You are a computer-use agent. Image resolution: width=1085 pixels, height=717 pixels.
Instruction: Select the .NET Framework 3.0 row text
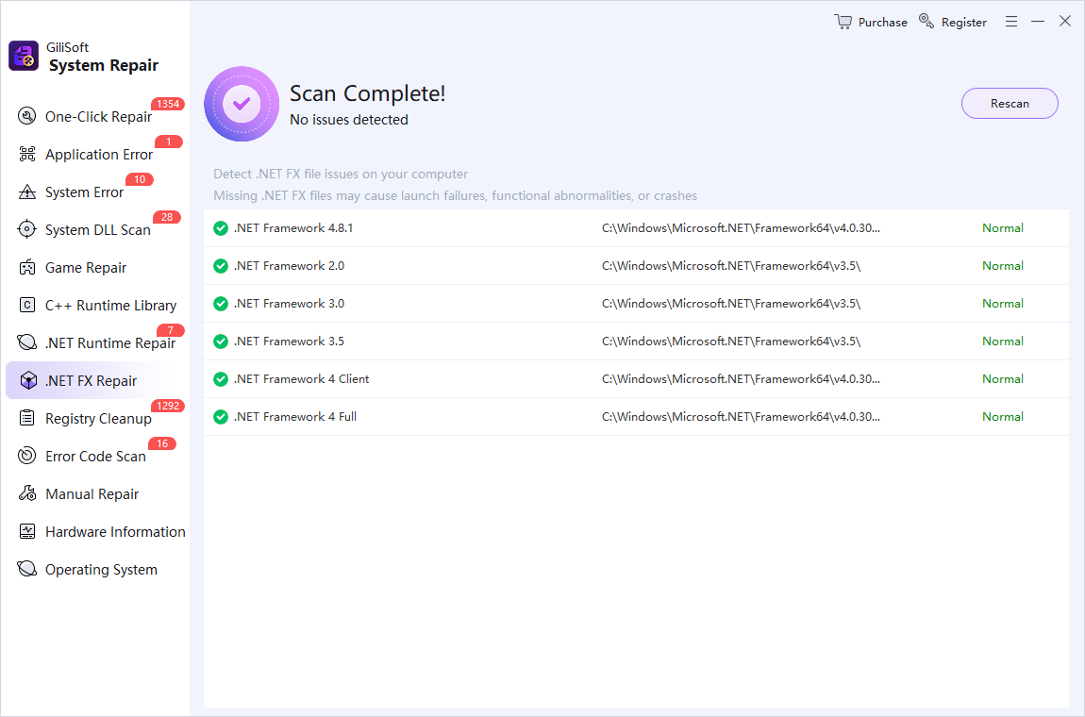click(x=290, y=303)
